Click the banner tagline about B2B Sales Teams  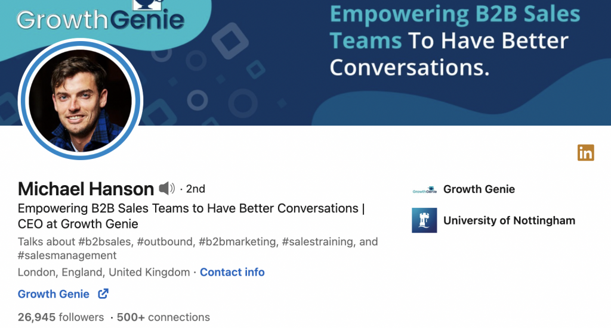tap(453, 40)
